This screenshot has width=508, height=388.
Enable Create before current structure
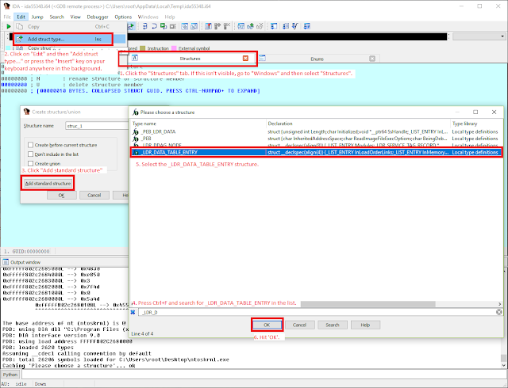click(30, 145)
